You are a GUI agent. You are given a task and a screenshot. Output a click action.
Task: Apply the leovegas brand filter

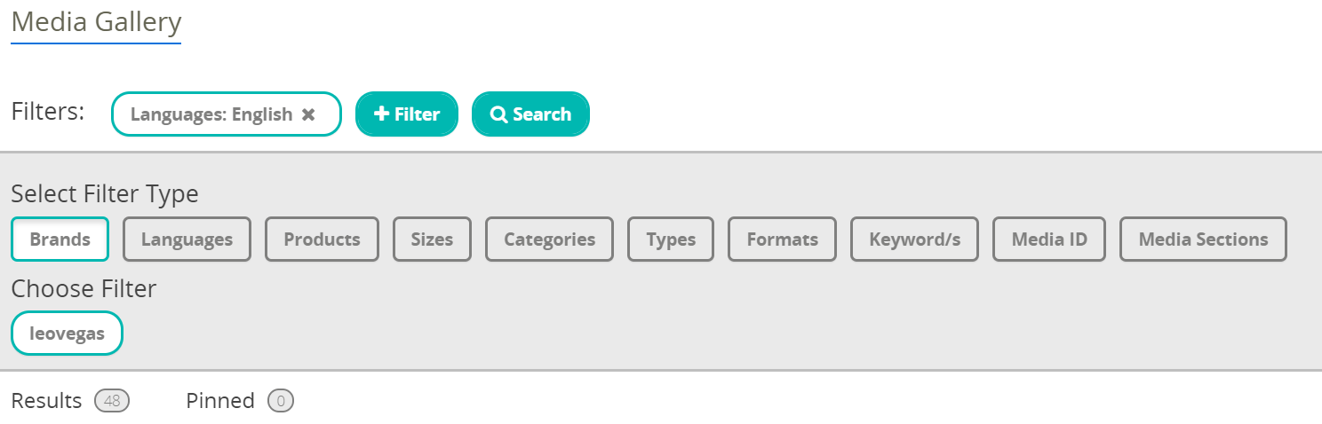[x=67, y=334]
